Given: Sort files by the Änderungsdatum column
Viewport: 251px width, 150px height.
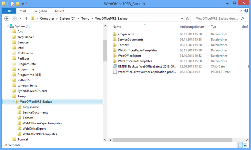Looking at the screenshot, I should tap(192, 27).
